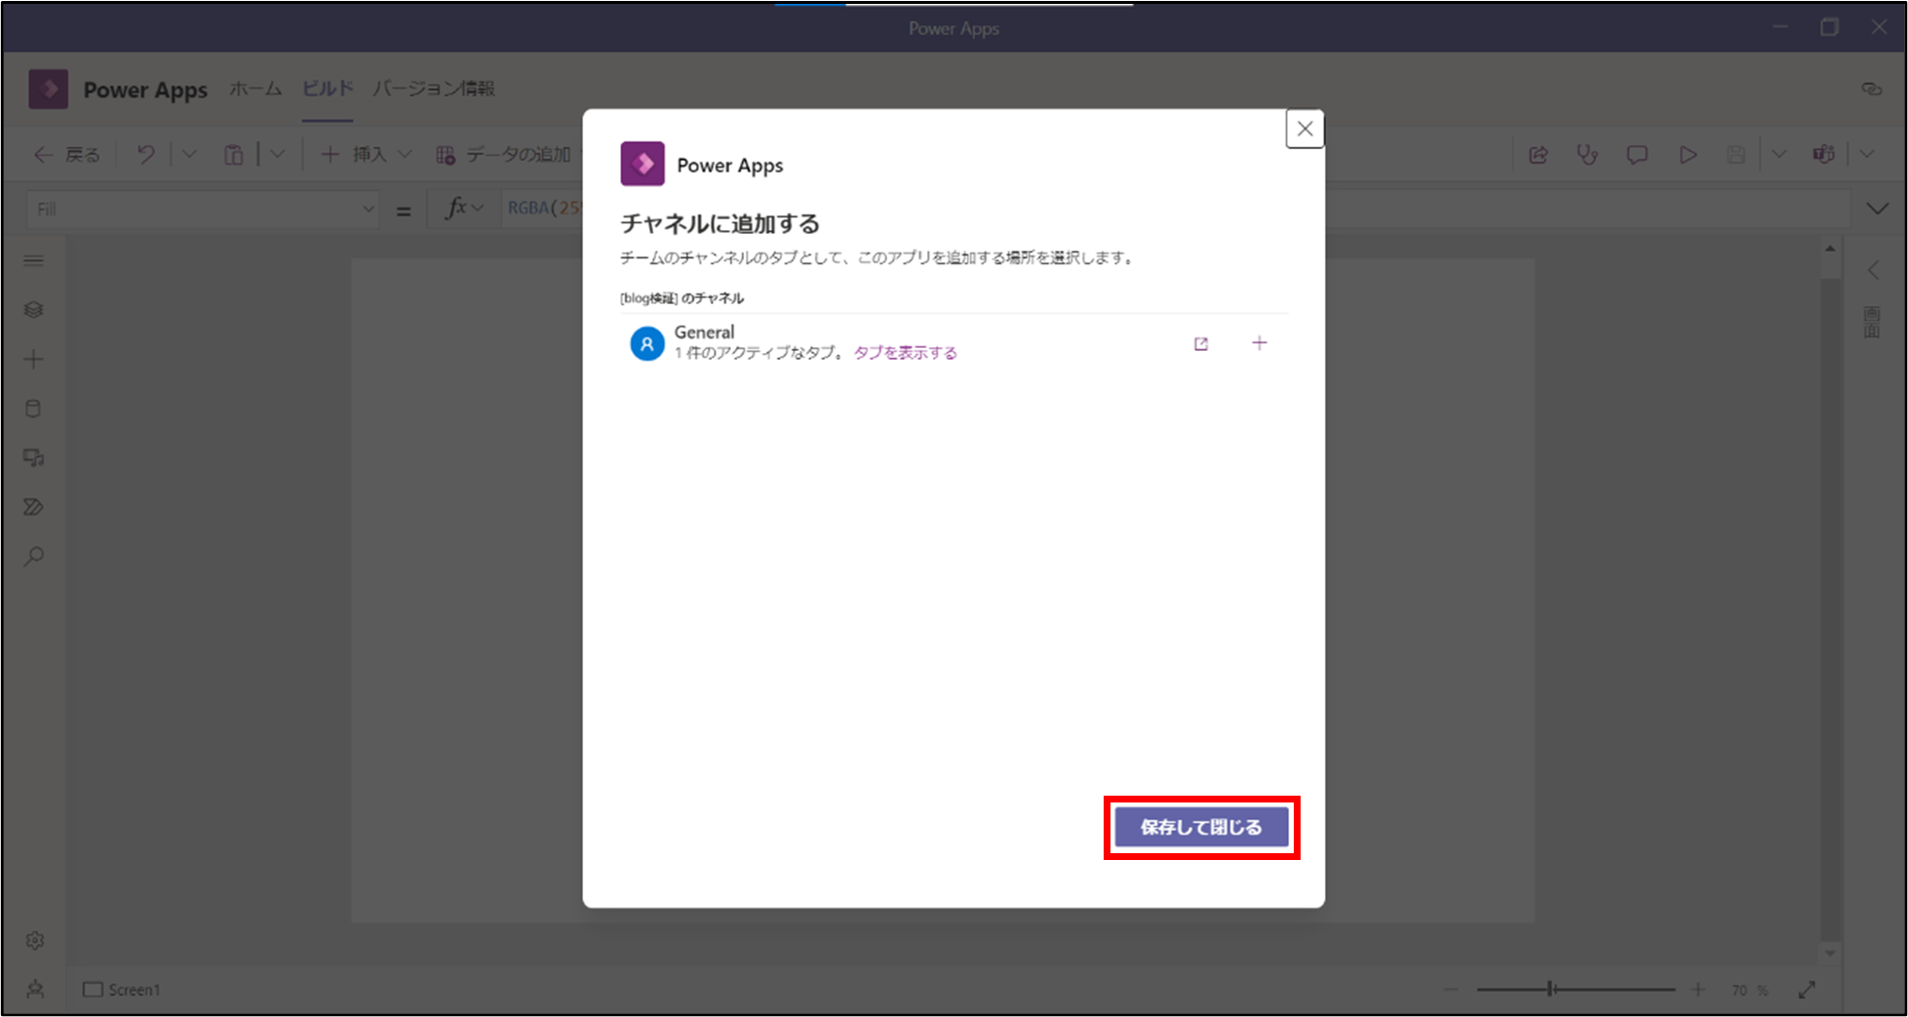Image resolution: width=1908 pixels, height=1017 pixels.
Task: Open the Data cylinder icon in sidebar
Action: tap(34, 409)
